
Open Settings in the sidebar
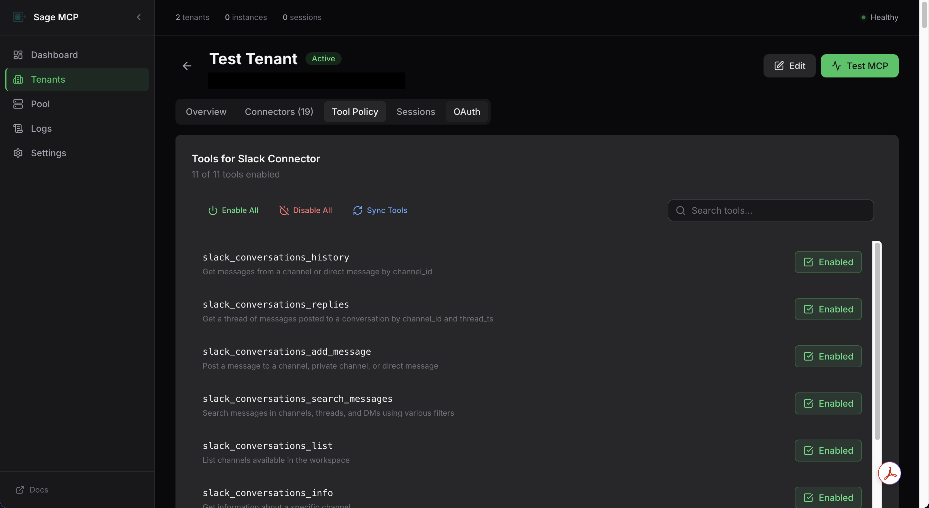(77, 153)
